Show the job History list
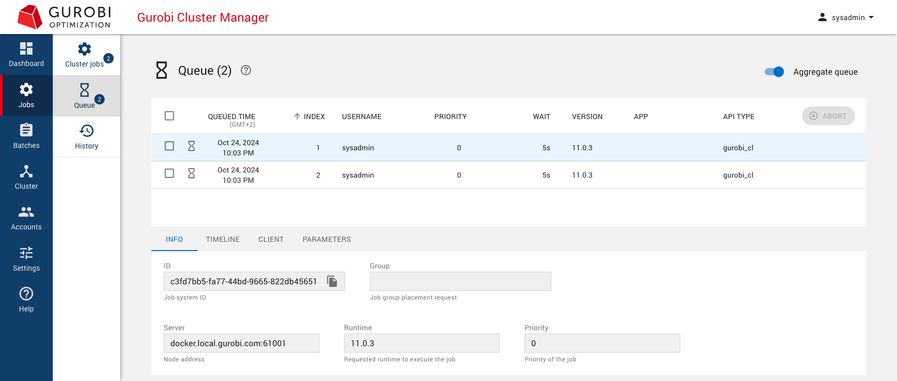This screenshot has width=897, height=381. pos(87,137)
